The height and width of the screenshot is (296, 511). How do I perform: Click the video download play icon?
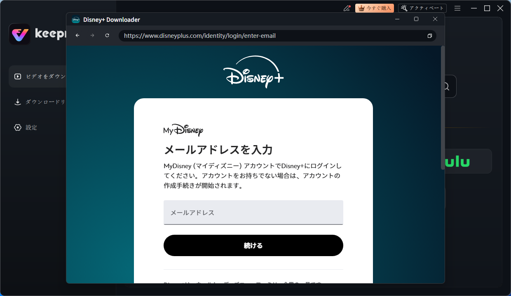18,76
